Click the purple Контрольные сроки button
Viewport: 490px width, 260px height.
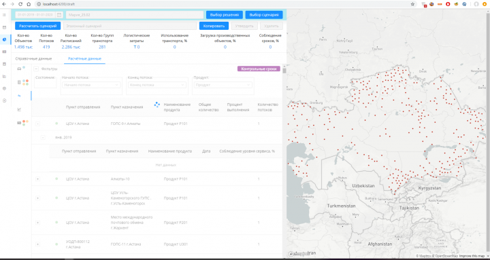(259, 69)
